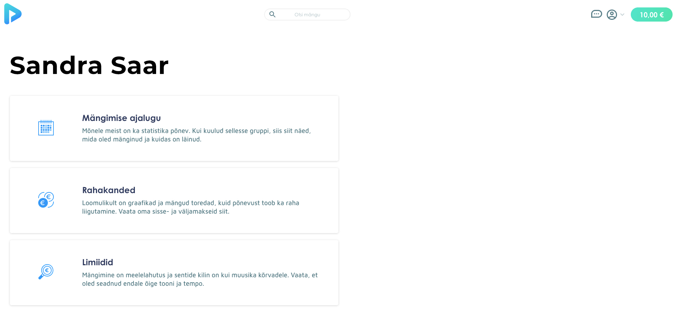
Task: Click the Sandra Saar page heading
Action: tap(89, 65)
